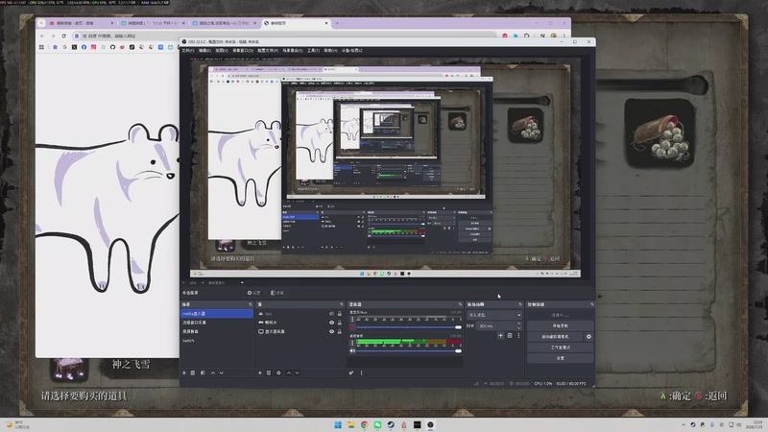Move source up with Sources panel arrow
Viewport: 768px width, 432px height.
[289, 372]
